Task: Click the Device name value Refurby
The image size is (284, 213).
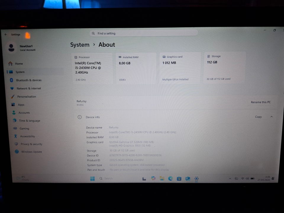Action: (114, 128)
